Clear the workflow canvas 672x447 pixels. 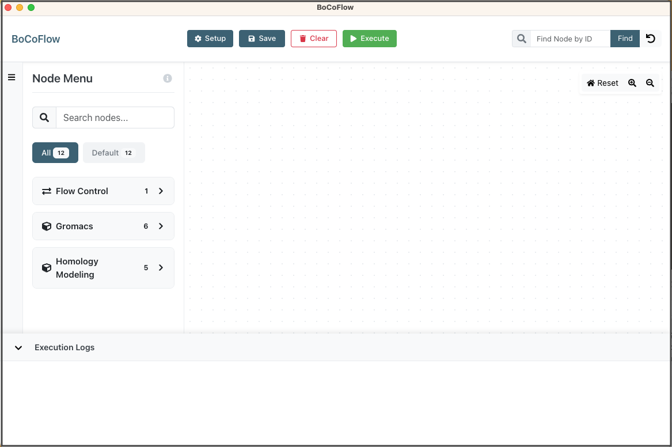pos(314,39)
